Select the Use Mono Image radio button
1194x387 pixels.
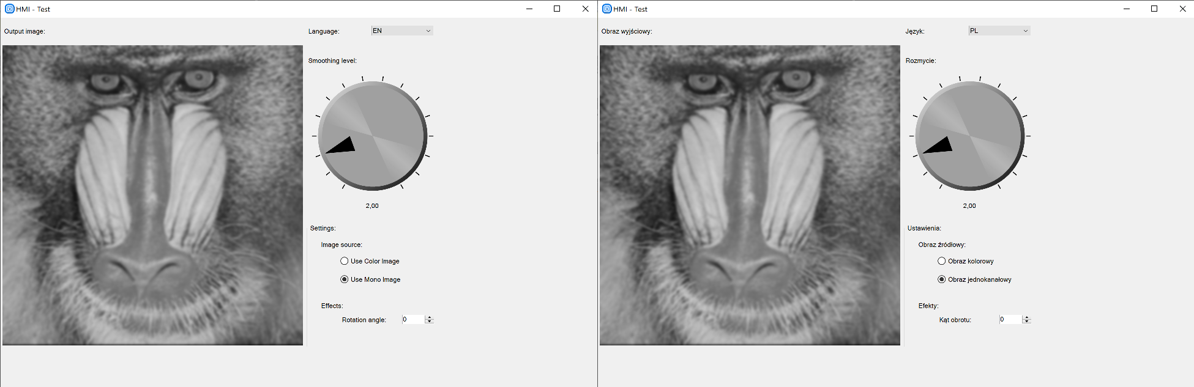click(345, 279)
